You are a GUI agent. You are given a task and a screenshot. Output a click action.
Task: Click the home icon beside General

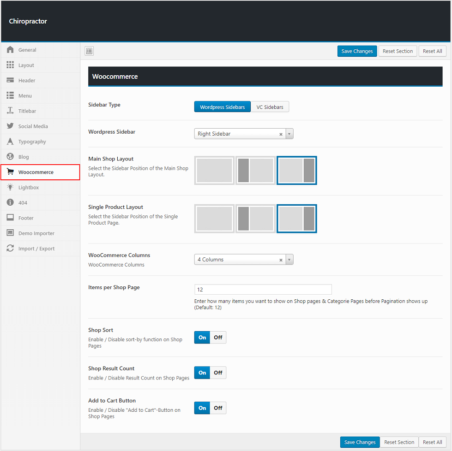point(10,50)
